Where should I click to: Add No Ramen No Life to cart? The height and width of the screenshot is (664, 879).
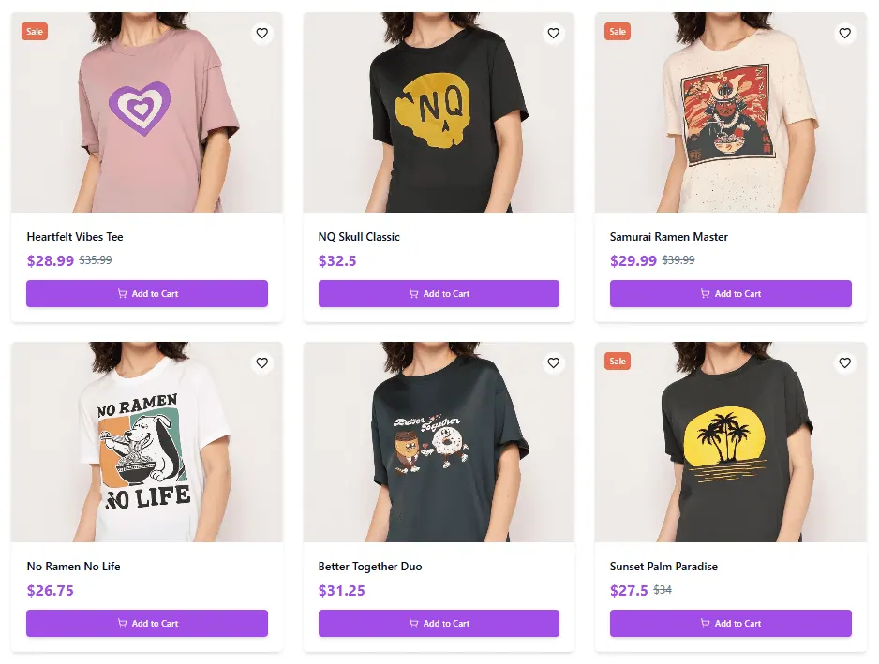[x=147, y=624]
